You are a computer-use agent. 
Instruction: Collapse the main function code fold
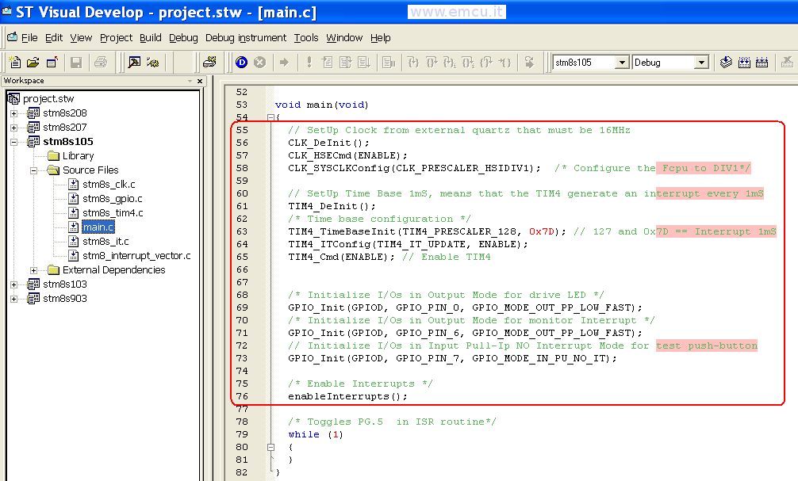pos(270,117)
